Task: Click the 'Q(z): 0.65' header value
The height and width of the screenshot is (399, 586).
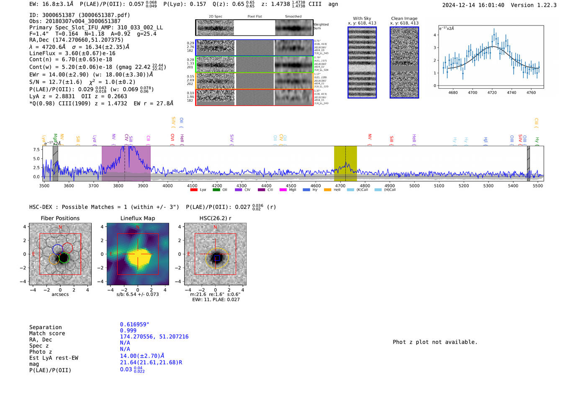Action: point(228,4)
